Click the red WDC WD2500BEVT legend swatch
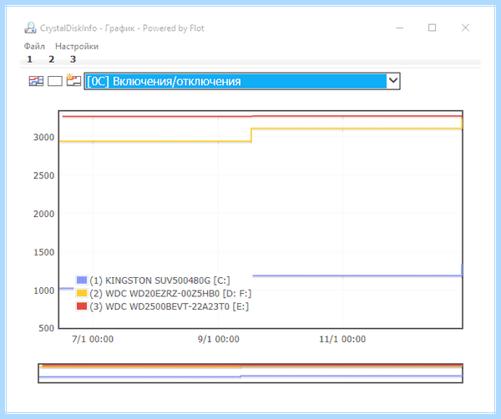The image size is (501, 419). pos(82,306)
